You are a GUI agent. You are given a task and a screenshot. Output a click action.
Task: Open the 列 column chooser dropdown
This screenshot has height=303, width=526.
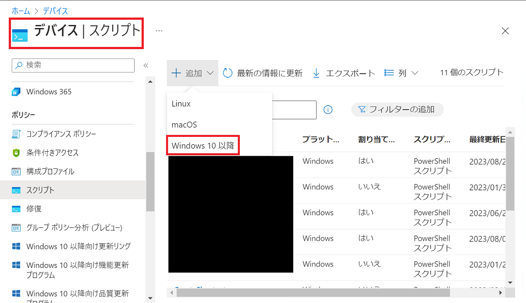400,73
